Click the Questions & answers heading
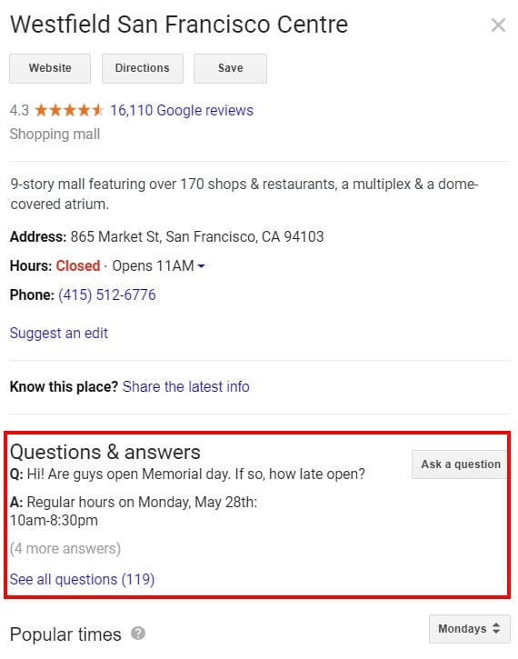This screenshot has width=518, height=659. coord(105,453)
